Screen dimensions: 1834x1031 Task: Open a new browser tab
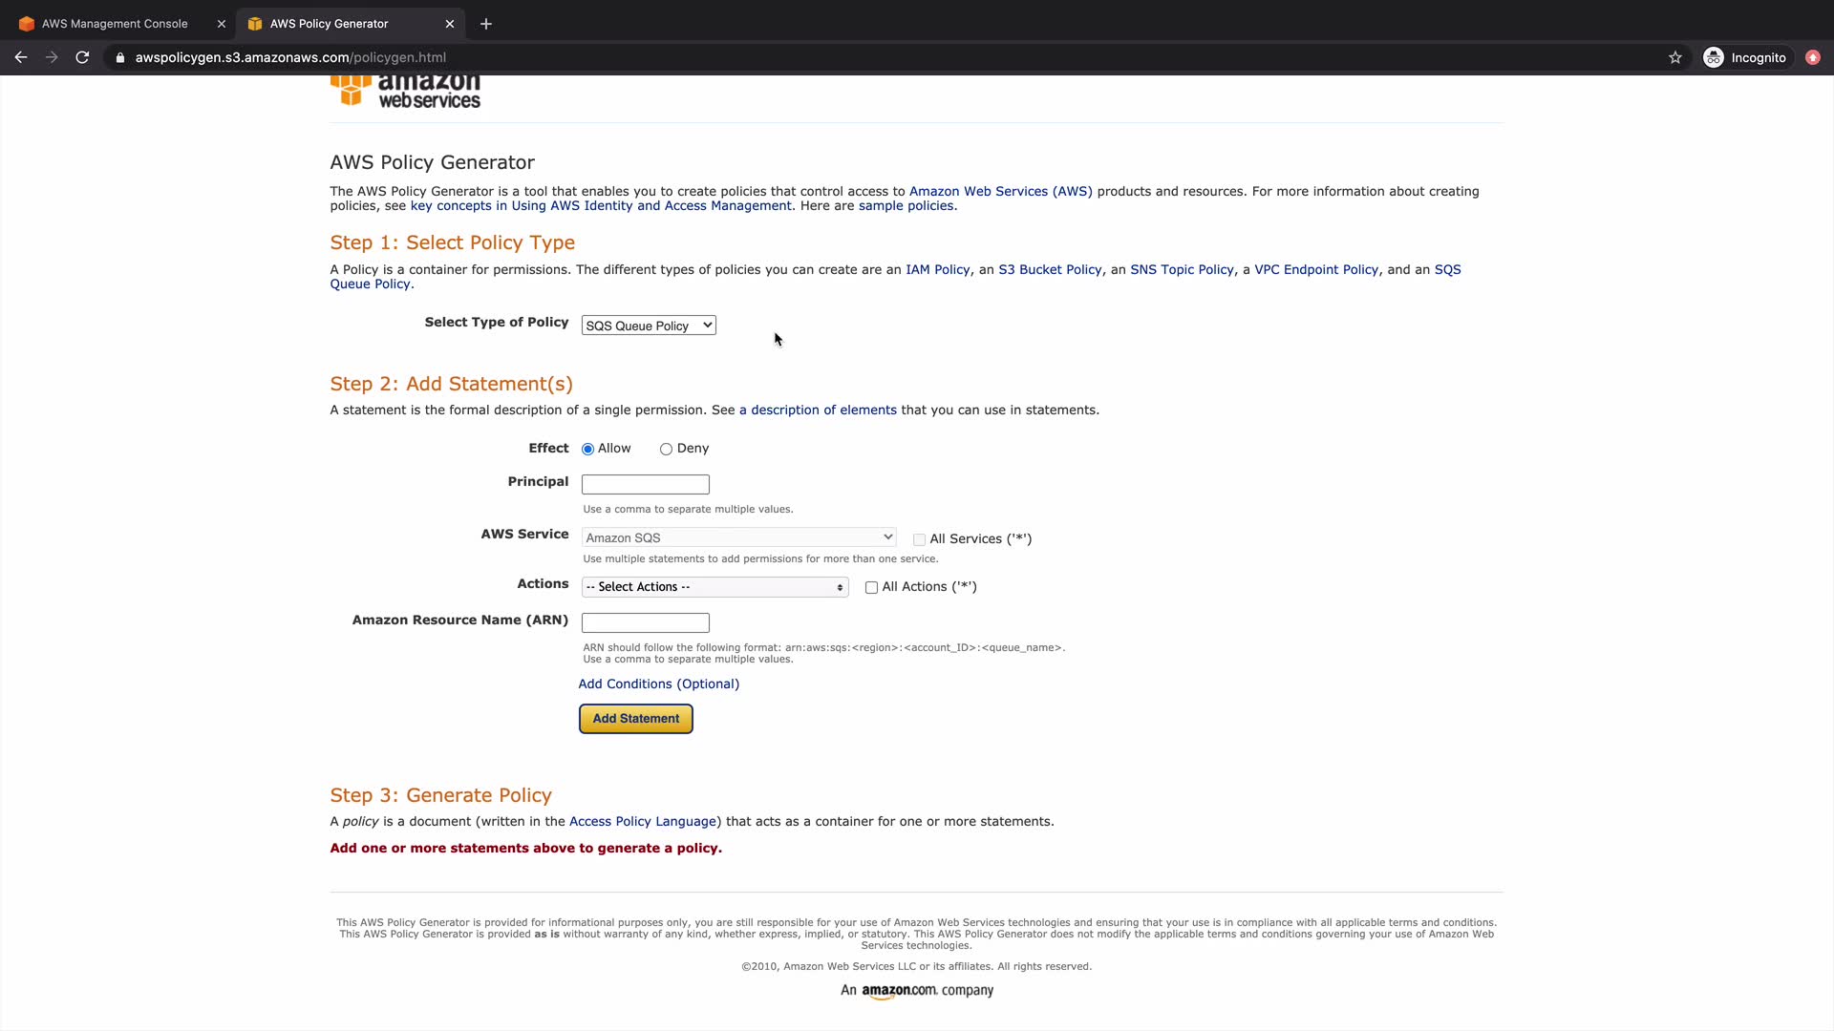point(486,24)
